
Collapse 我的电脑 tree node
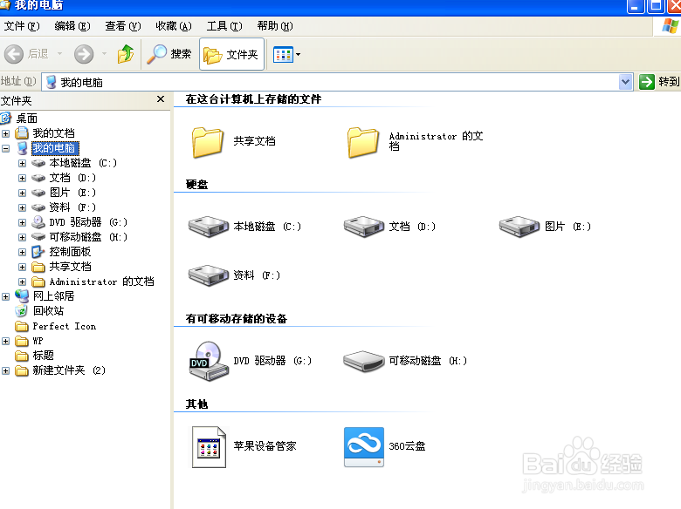(x=5, y=148)
